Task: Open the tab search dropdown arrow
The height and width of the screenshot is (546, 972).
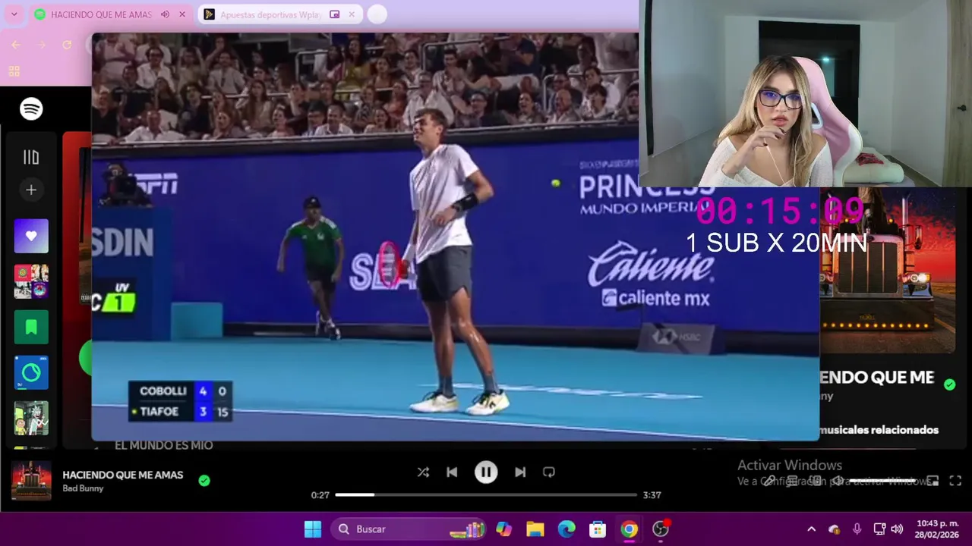Action: pyautogui.click(x=14, y=14)
